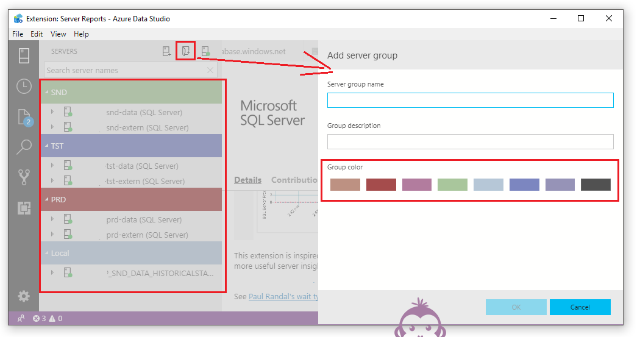Collapse the SND server group
Screen dimensions: 640x337
click(46, 92)
